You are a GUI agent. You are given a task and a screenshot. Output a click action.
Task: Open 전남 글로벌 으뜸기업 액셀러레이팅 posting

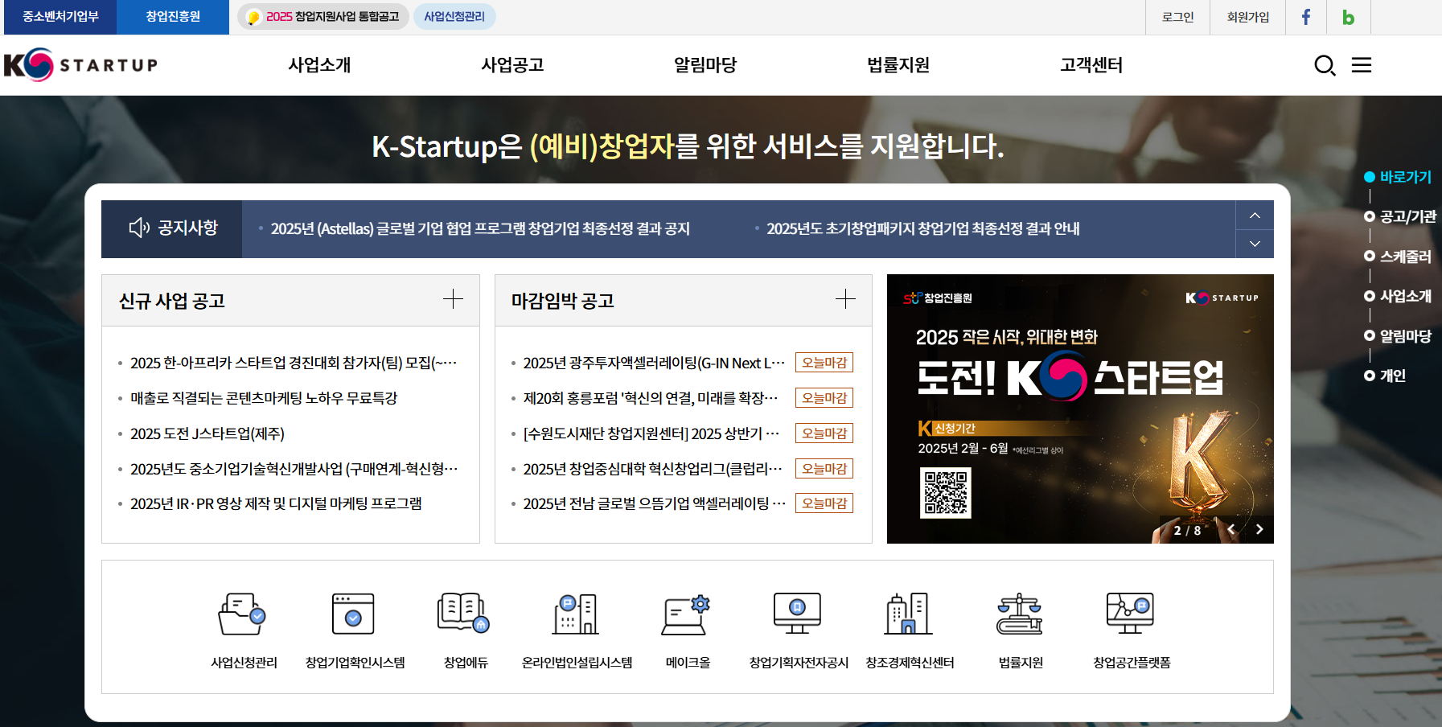click(654, 503)
